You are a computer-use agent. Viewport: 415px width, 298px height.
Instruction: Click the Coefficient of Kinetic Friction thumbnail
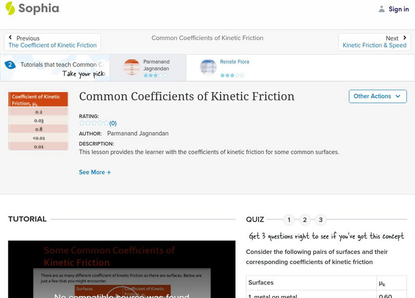point(38,121)
